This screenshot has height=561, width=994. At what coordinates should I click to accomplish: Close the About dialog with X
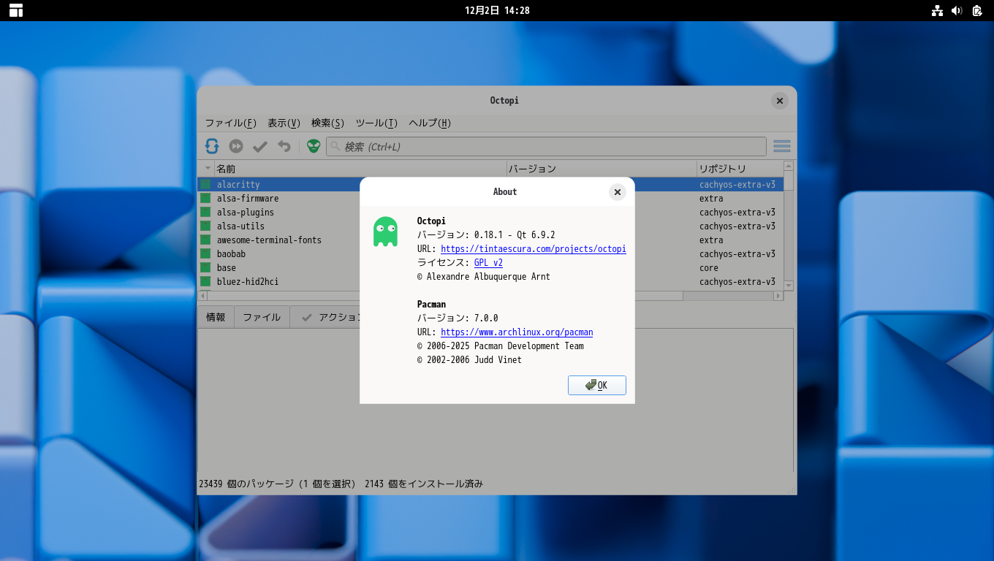click(618, 192)
